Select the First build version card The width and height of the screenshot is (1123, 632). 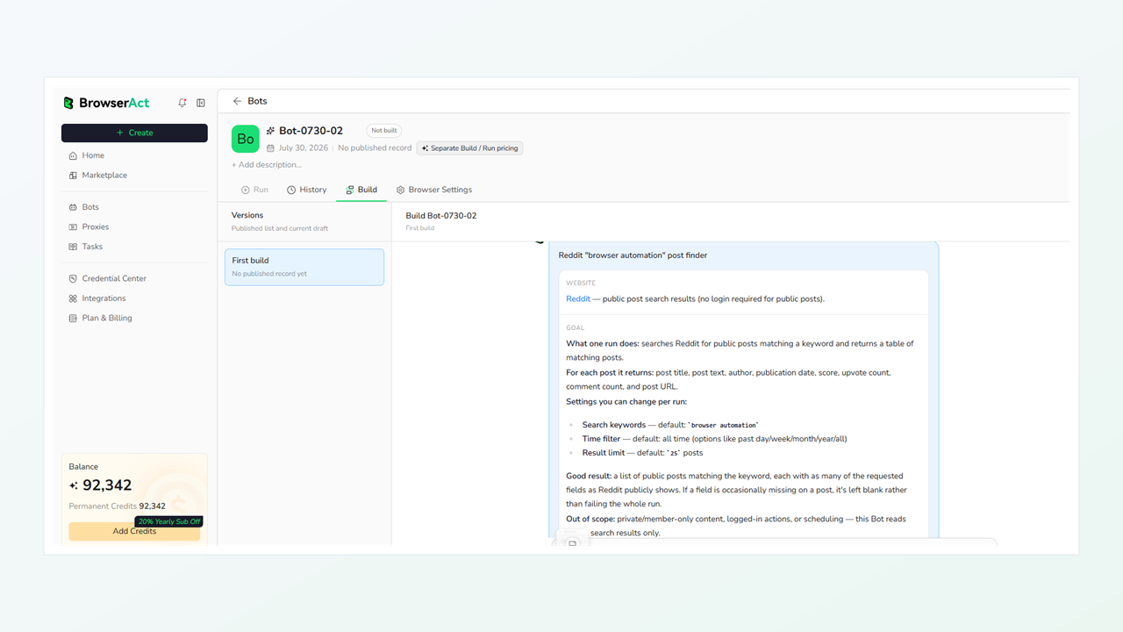point(304,267)
